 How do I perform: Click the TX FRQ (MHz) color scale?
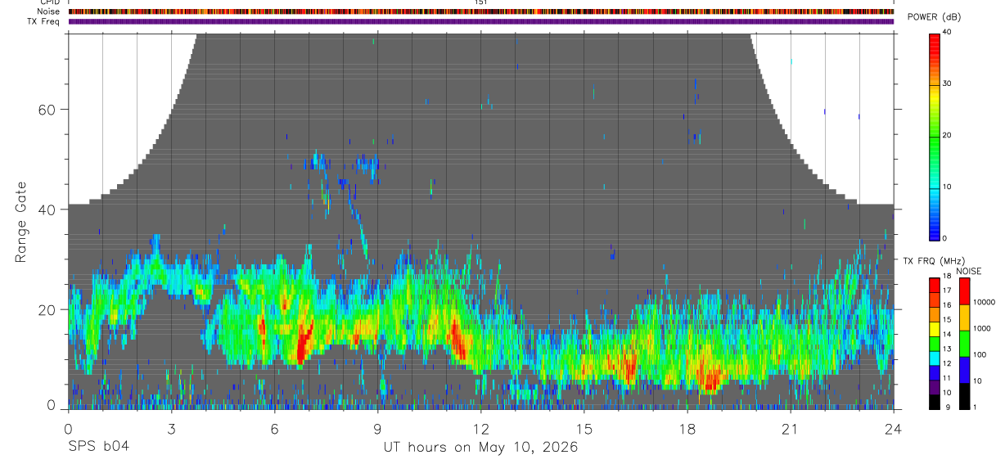(x=935, y=344)
